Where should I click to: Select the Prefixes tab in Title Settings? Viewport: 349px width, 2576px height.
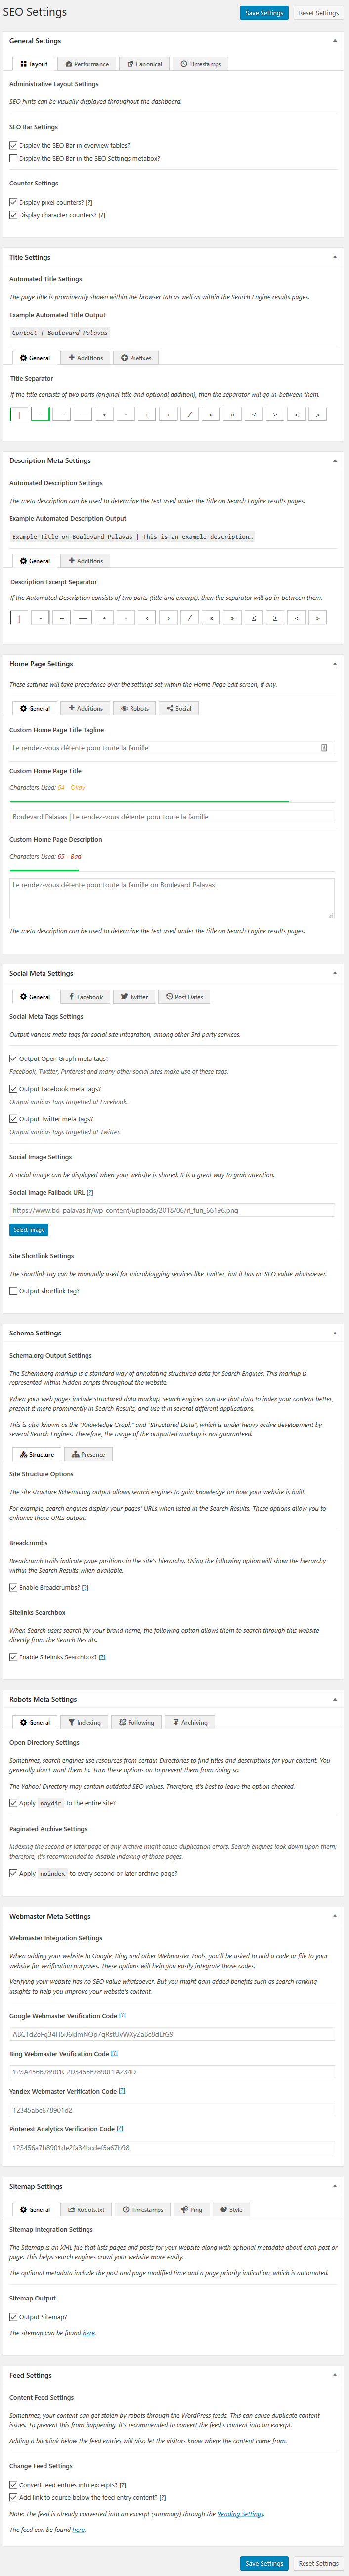(x=136, y=358)
